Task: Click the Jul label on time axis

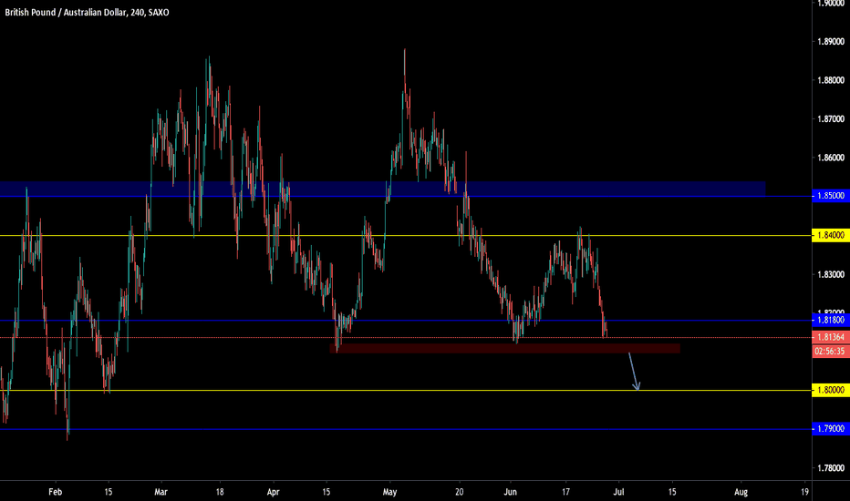Action: [618, 492]
